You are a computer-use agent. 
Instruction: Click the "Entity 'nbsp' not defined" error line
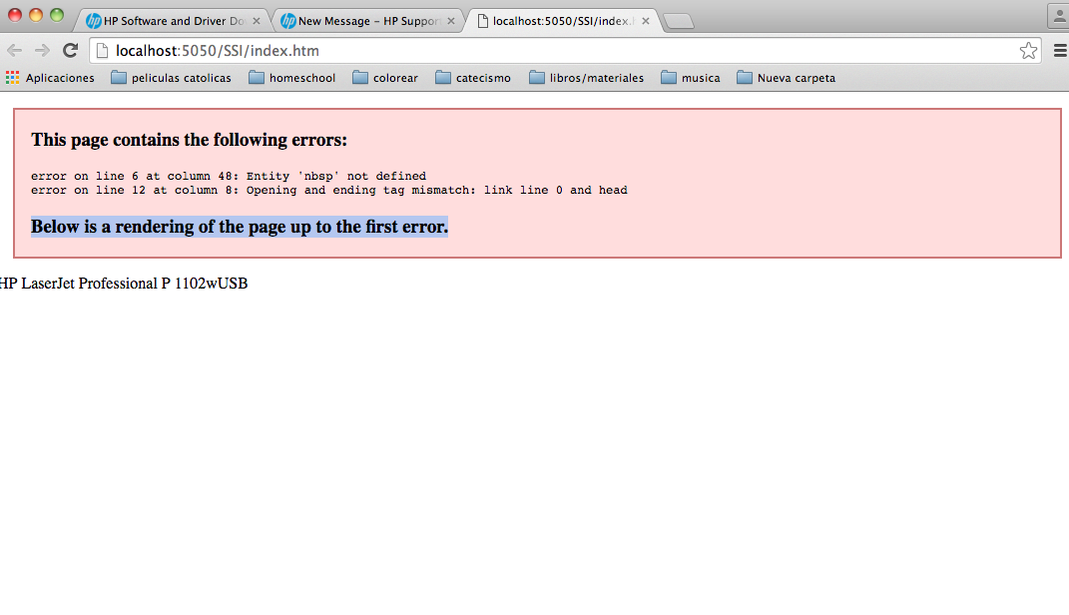(x=229, y=176)
